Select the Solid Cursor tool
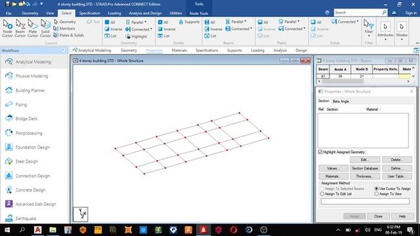This screenshot has width=420, height=236. point(45,28)
